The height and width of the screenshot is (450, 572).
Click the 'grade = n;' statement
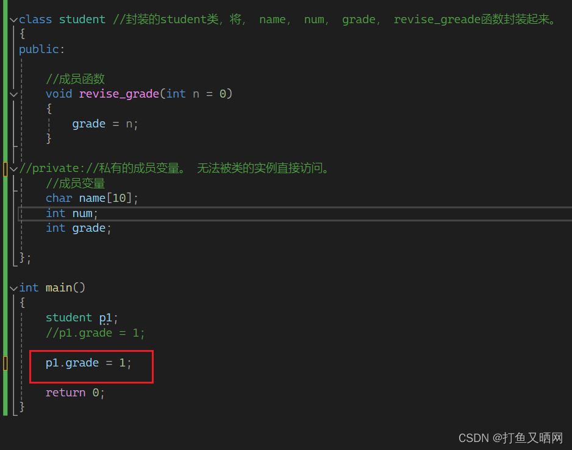click(105, 124)
